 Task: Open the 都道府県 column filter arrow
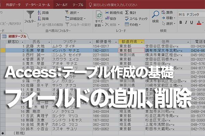tap(142, 42)
